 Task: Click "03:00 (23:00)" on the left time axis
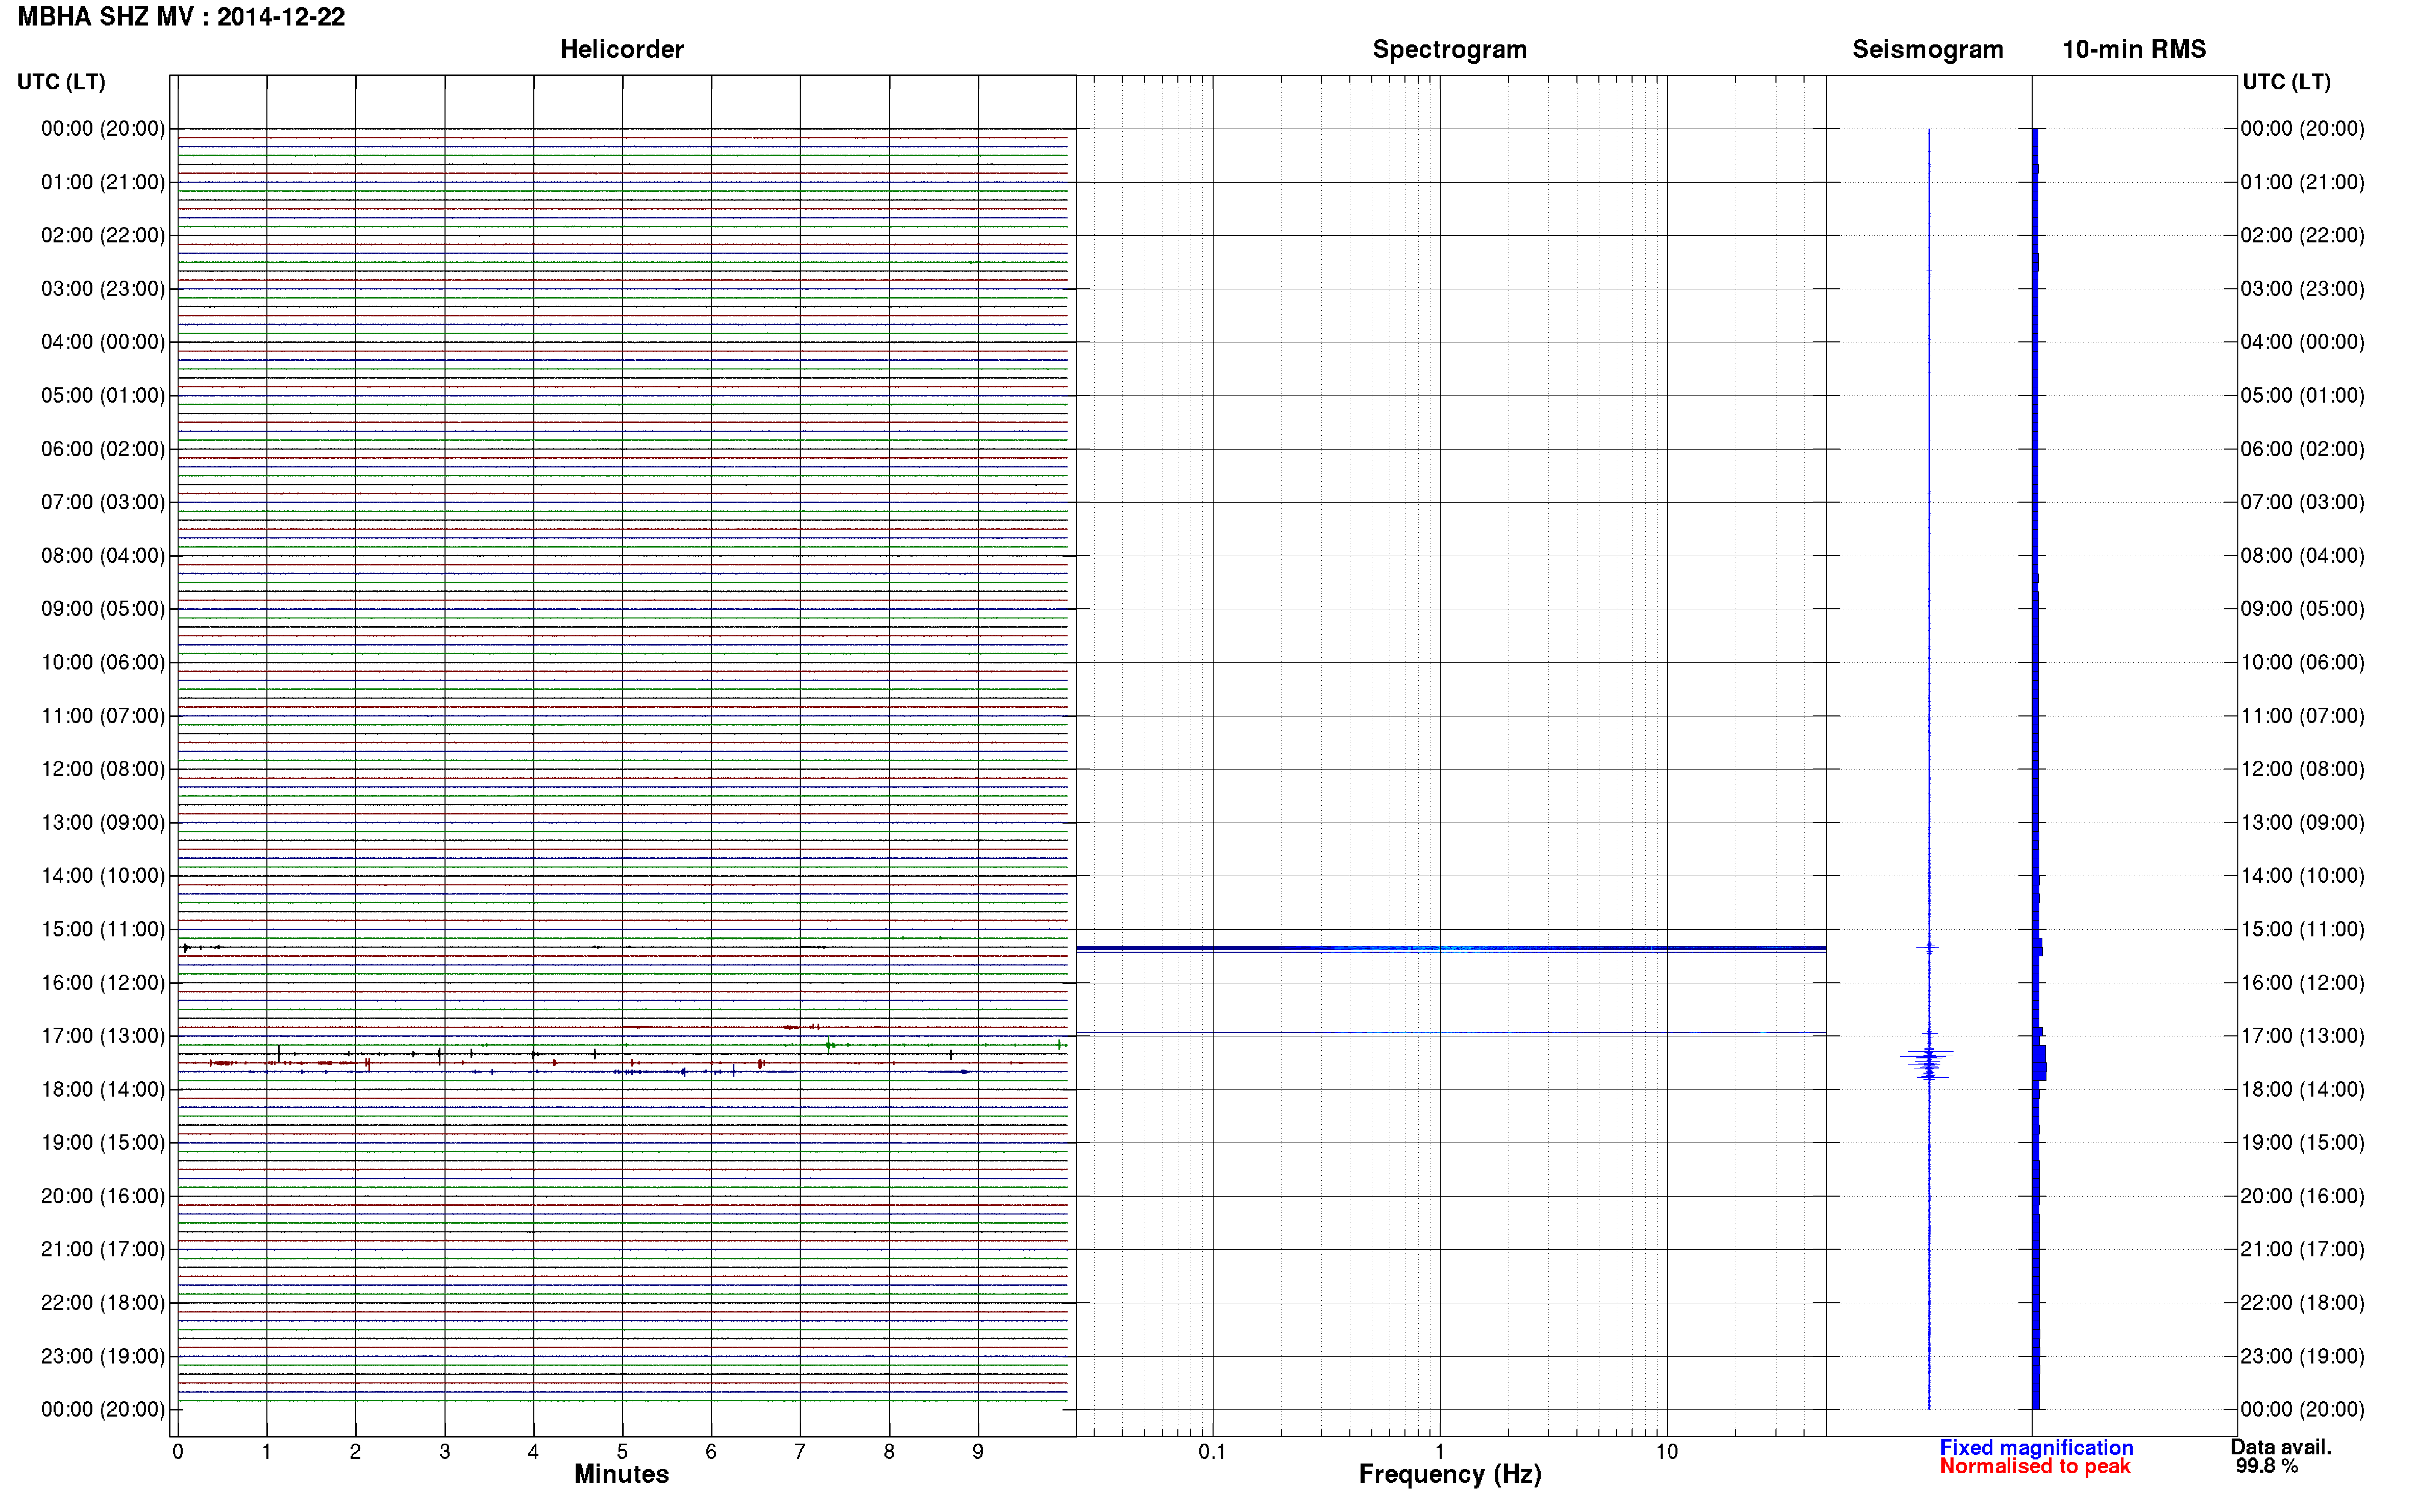tap(103, 289)
